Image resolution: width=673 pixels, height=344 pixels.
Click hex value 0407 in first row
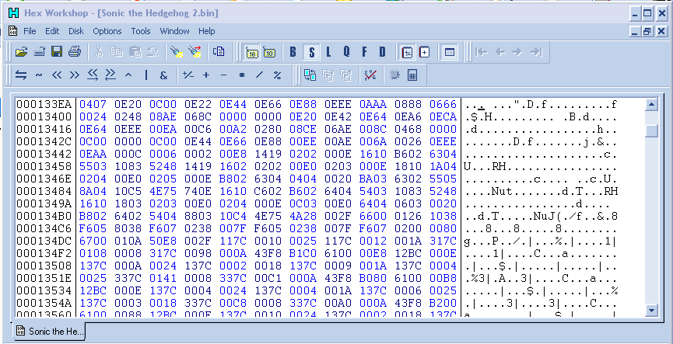click(93, 105)
